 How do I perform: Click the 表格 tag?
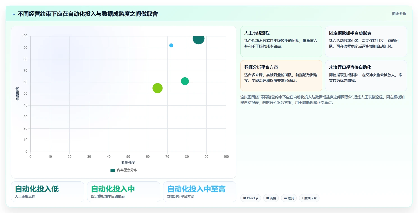coord(271,198)
